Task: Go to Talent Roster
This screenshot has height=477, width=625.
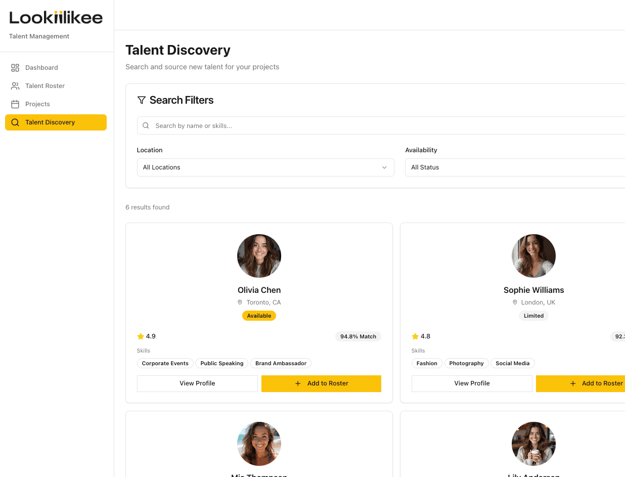Action: tap(56, 85)
